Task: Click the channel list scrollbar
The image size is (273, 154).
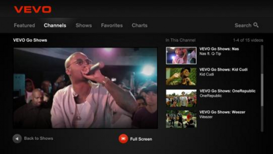Action: [262, 88]
